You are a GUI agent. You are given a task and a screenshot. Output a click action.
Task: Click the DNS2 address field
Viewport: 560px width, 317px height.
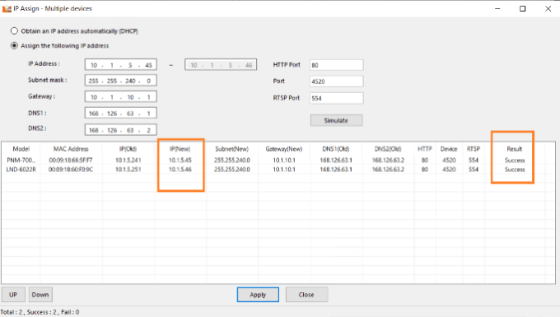[x=121, y=130]
